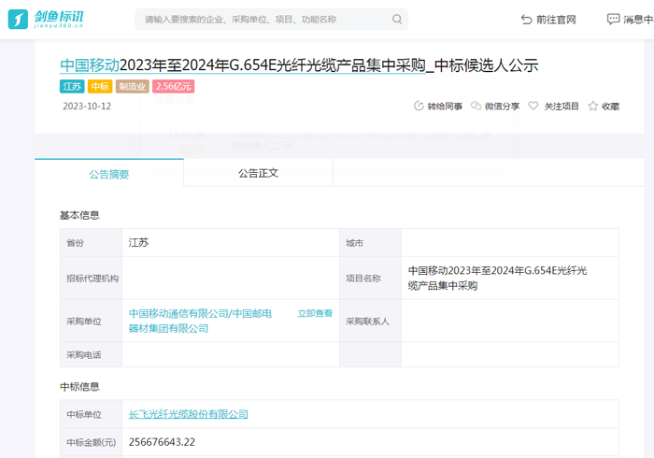Switch to the 公告正文 tab
The height and width of the screenshot is (458, 654).
click(258, 173)
